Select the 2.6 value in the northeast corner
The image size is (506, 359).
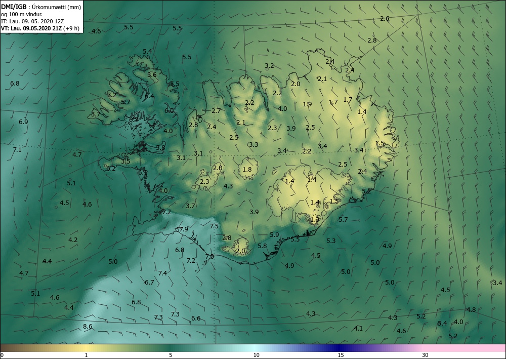tap(385, 18)
